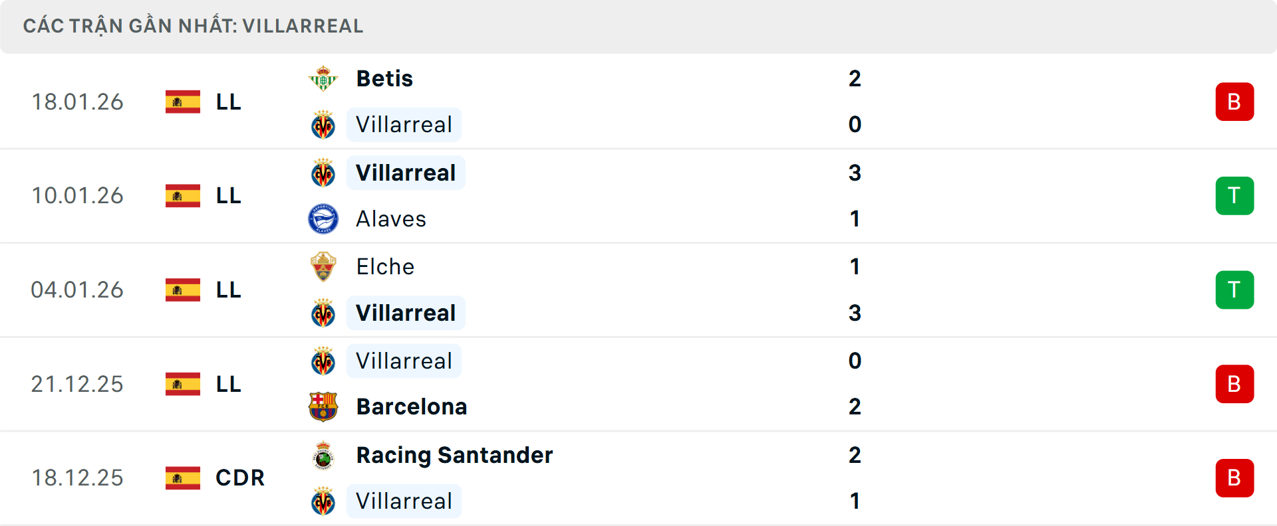This screenshot has width=1277, height=526.
Task: Click the Các Trận Gần Nhất: Villarreal header
Action: pyautogui.click(x=193, y=27)
